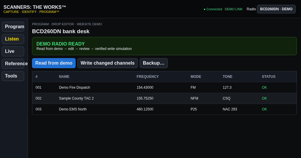
Task: Click the MODE column header
Action: pos(196,77)
